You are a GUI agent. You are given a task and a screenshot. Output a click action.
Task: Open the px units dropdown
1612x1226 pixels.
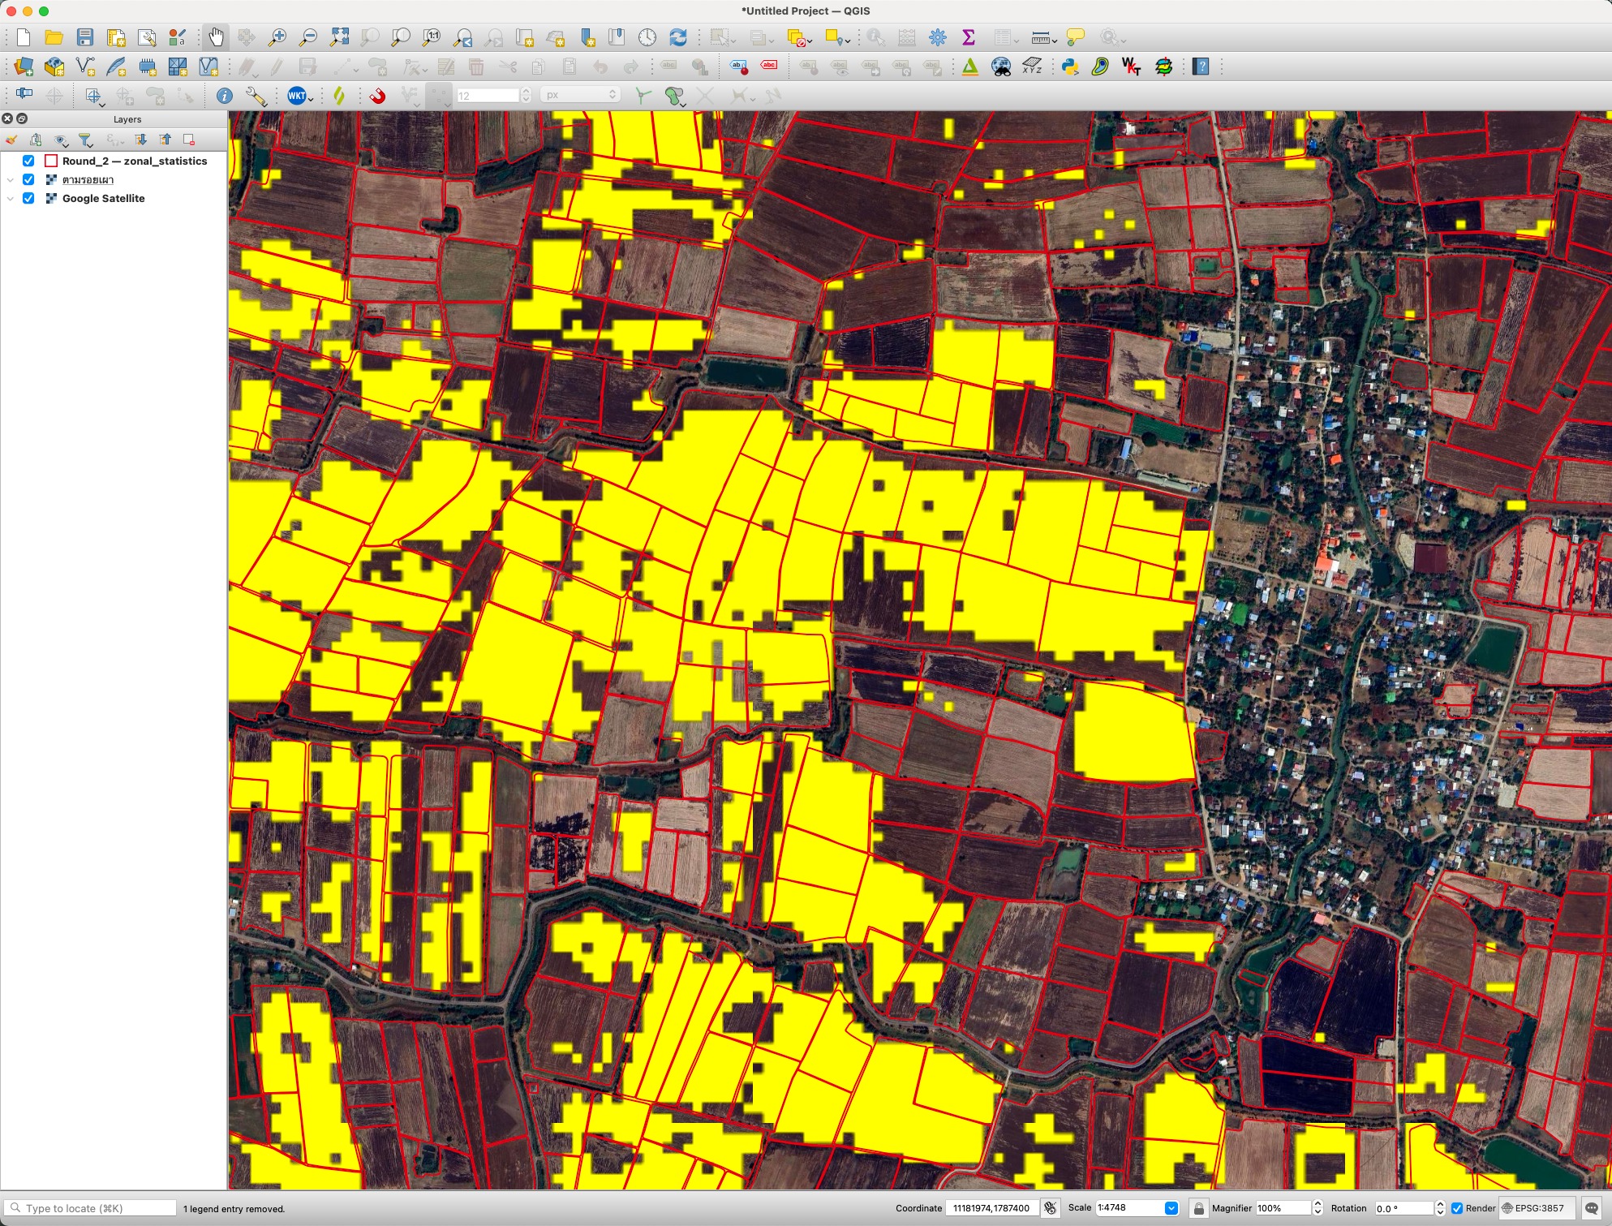581,95
